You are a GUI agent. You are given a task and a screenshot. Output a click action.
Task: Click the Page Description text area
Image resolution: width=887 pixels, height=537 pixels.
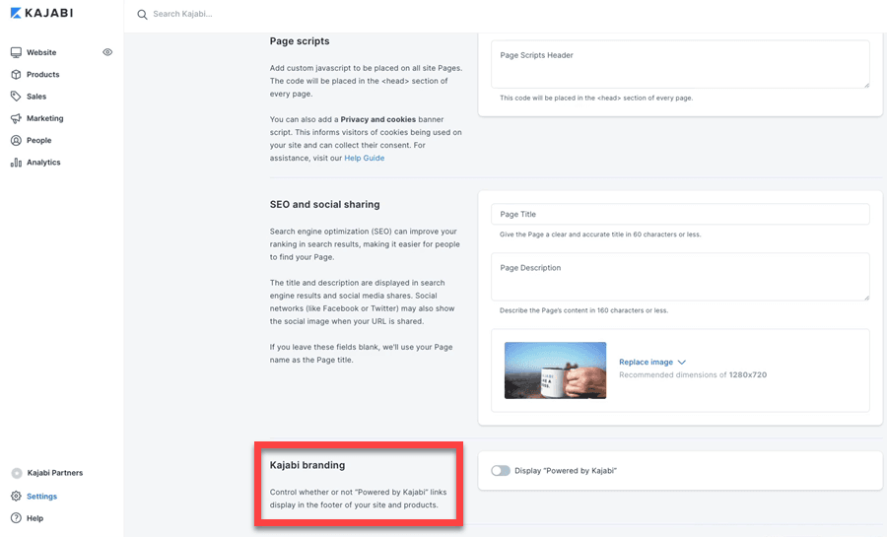[x=680, y=276]
